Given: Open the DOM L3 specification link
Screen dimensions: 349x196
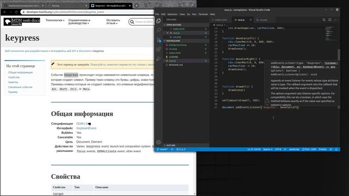Looking at the screenshot, I should pyautogui.click(x=82, y=124).
